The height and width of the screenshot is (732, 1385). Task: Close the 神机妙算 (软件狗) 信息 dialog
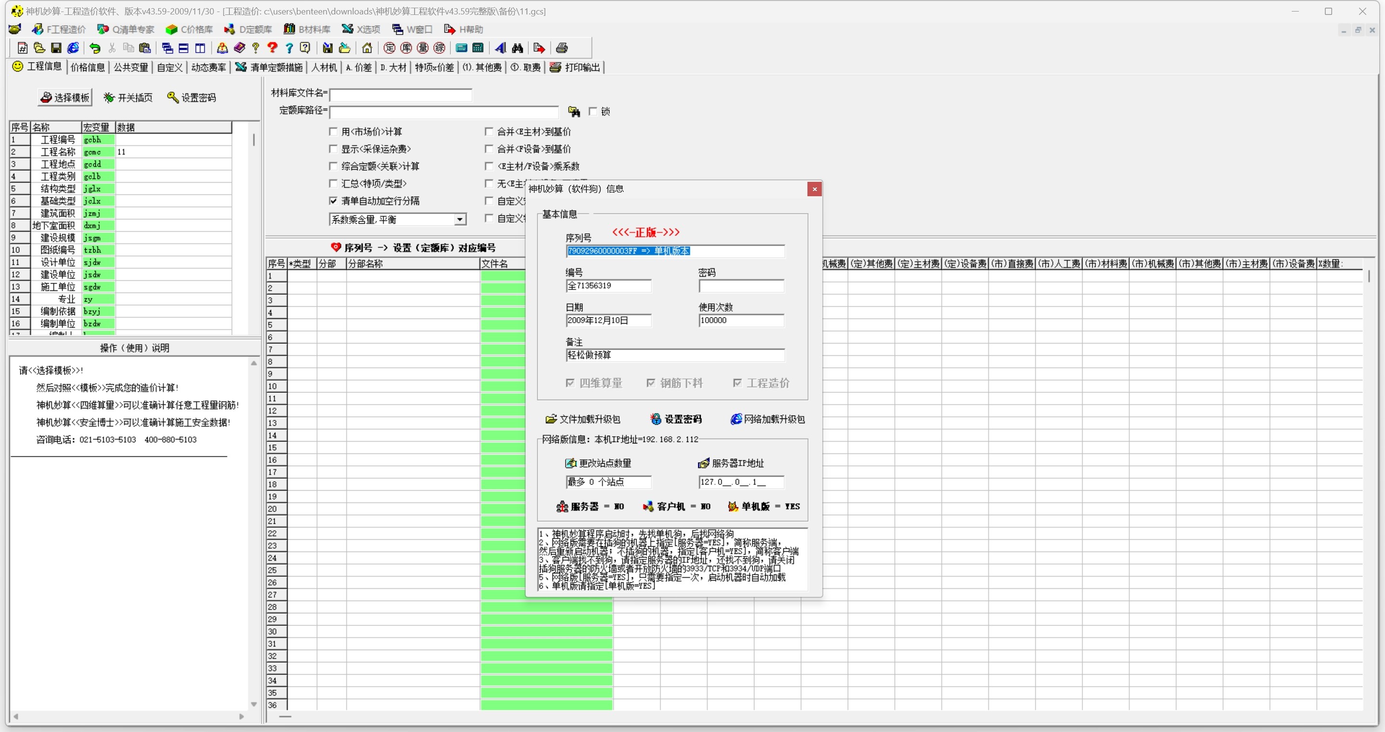(x=815, y=189)
